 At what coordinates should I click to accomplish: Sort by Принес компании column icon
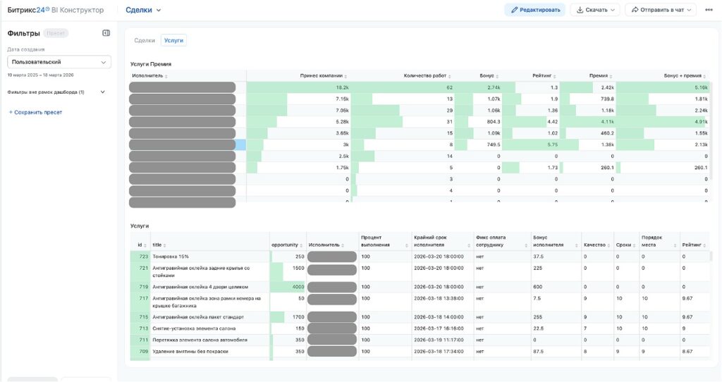click(345, 75)
